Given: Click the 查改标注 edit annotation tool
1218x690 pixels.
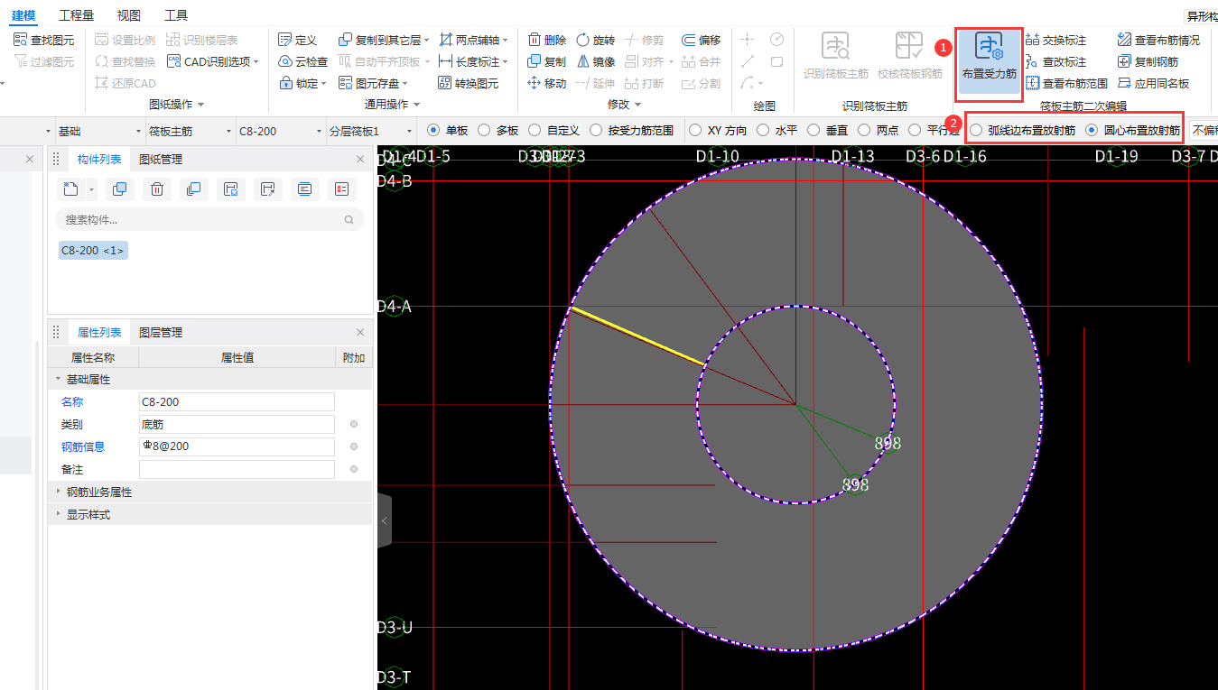Looking at the screenshot, I should (x=1056, y=61).
